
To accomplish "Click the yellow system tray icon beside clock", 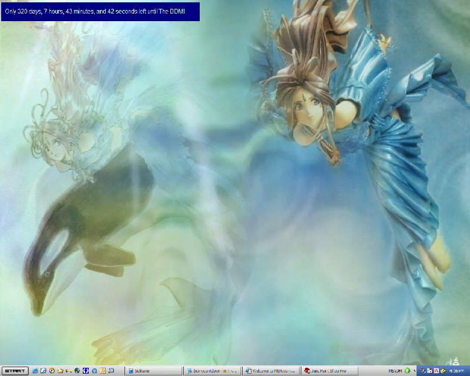I will tap(443, 371).
